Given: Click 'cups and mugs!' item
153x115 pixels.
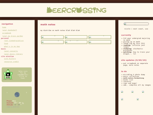Looking at the screenshot, I should 130,83.
